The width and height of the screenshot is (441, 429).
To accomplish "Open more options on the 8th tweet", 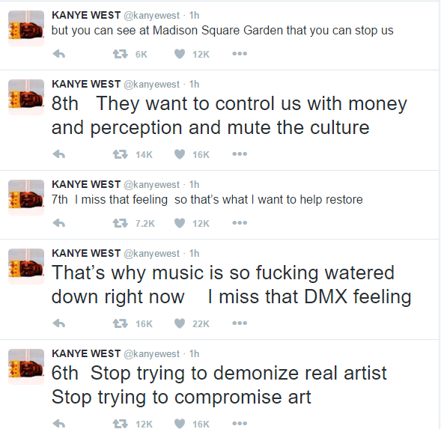I will tap(240, 154).
